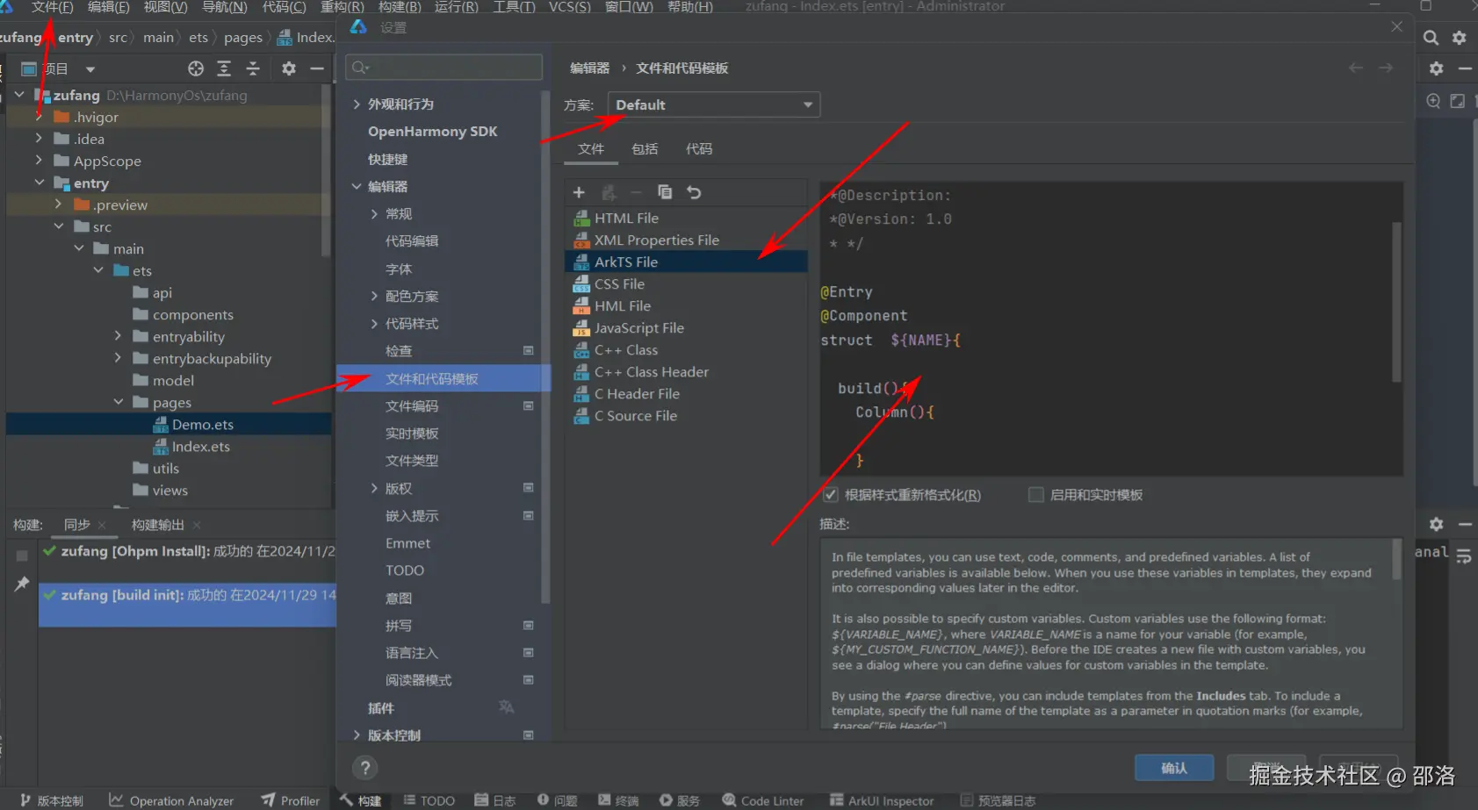Open 快捷键 settings page
This screenshot has height=810, width=1478.
pos(387,159)
